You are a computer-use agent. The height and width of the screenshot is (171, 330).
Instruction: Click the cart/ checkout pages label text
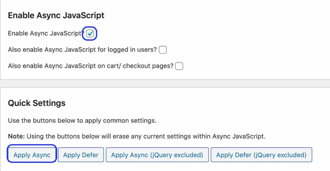coord(90,66)
